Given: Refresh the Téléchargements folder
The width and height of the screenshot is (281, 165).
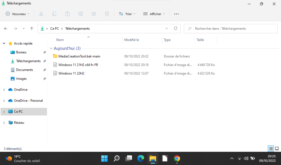Looking at the screenshot, I should (x=176, y=28).
